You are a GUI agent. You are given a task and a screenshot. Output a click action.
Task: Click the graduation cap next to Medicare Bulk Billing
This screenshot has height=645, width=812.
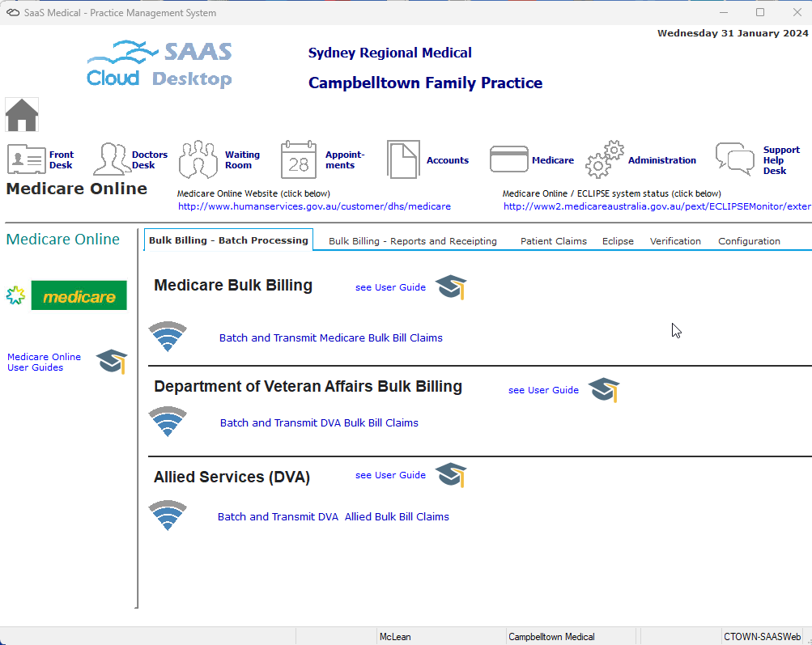point(451,286)
